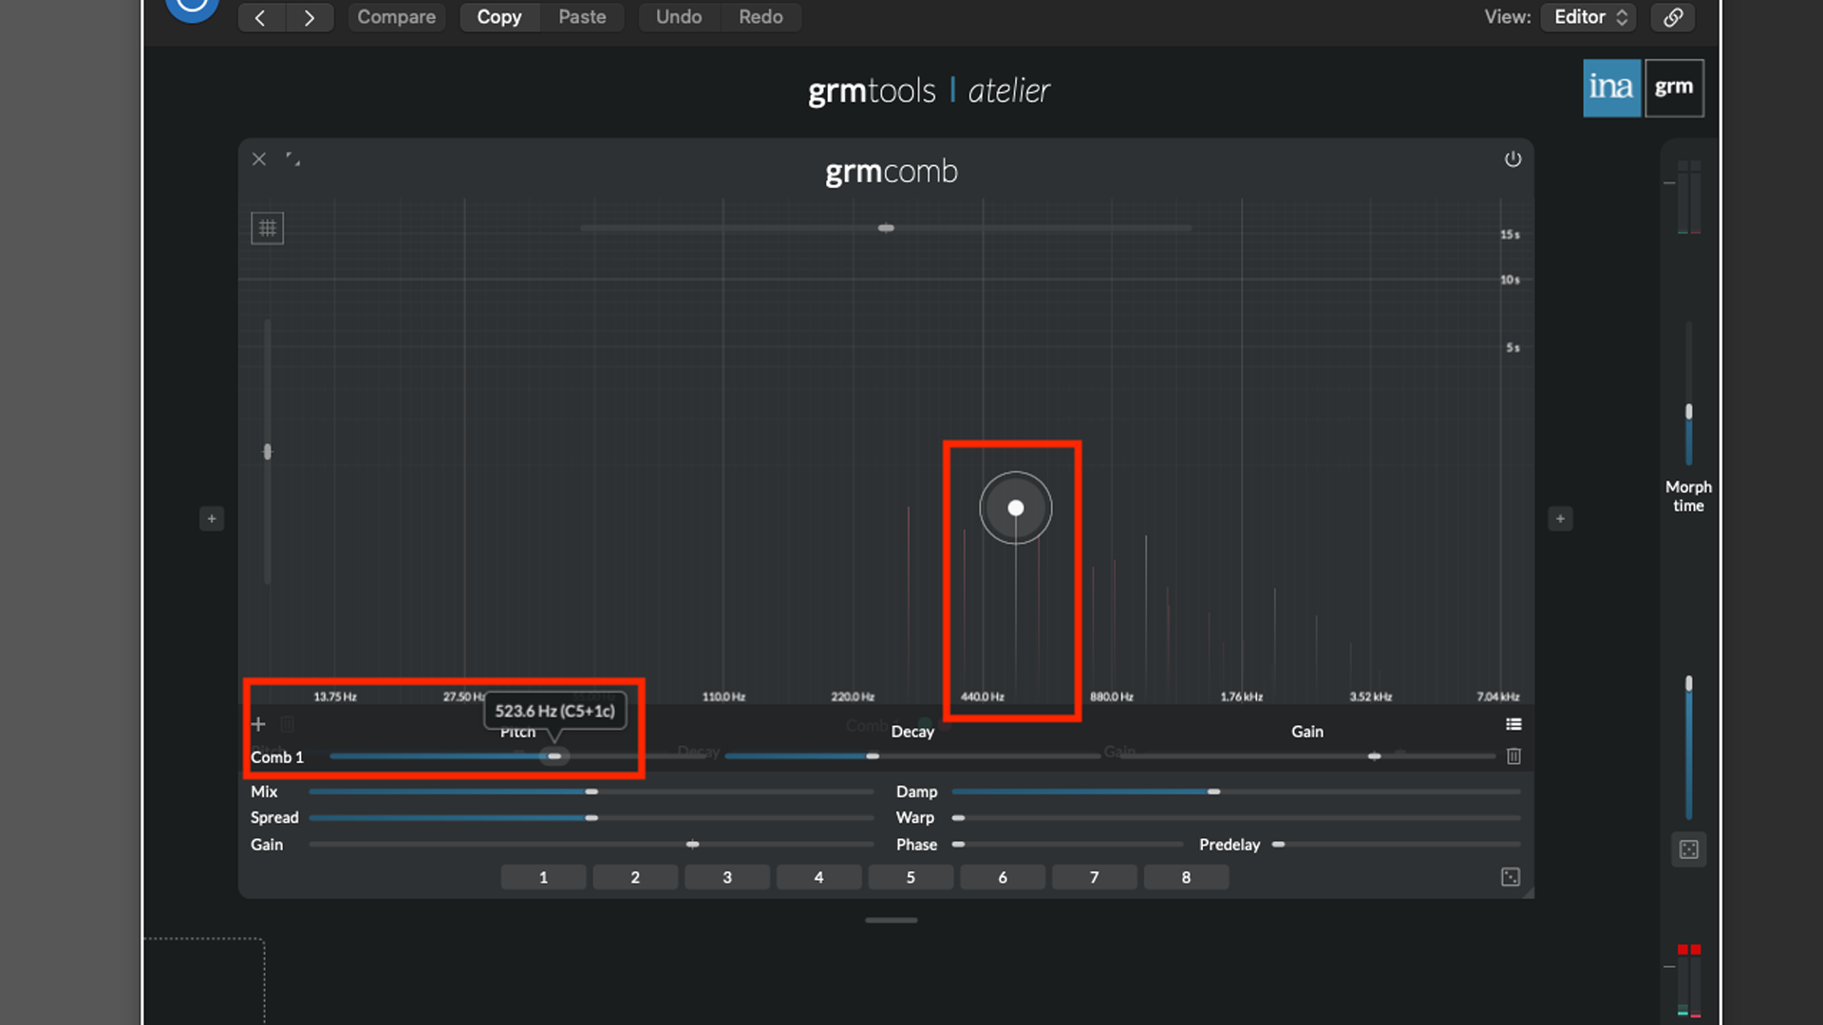Select preset slot 8

click(1186, 877)
